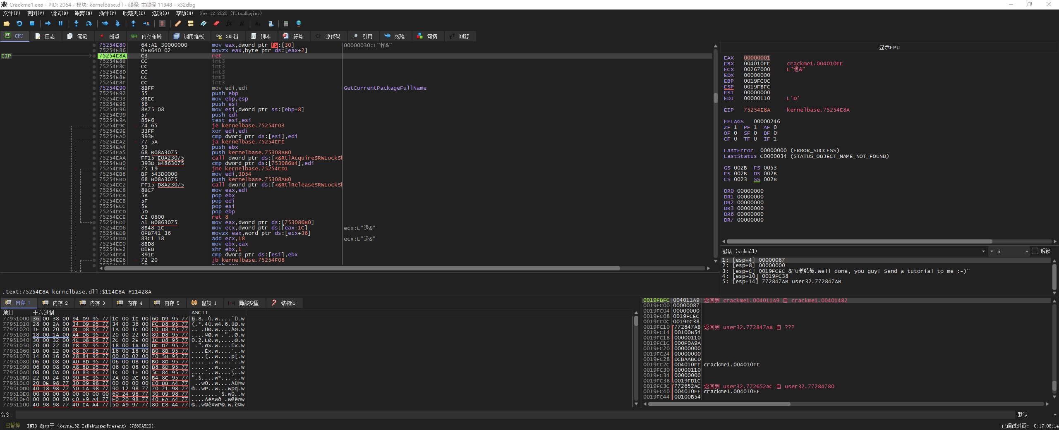Expand the 默认 command type dropdown
The height and width of the screenshot is (430, 1059).
1034,414
